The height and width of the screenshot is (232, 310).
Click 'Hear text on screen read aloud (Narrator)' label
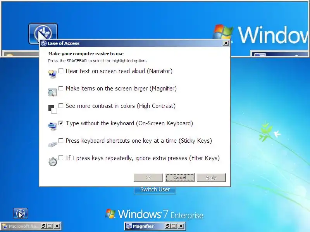coord(119,71)
